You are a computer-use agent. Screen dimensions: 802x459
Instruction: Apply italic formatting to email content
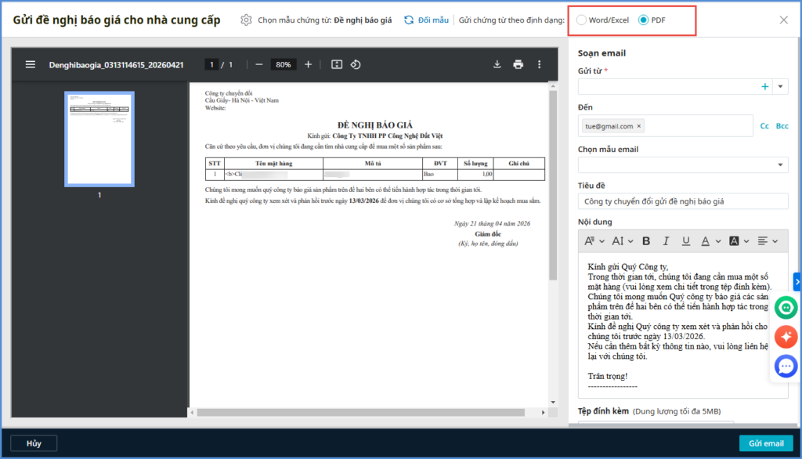(666, 241)
